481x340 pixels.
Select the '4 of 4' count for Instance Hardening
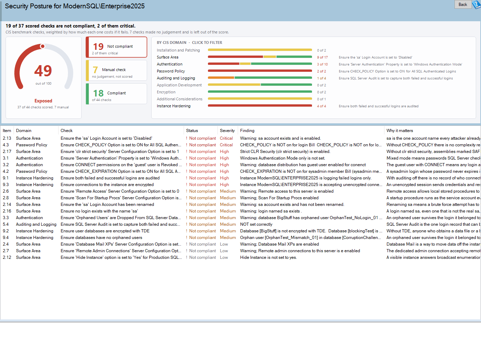click(x=321, y=106)
